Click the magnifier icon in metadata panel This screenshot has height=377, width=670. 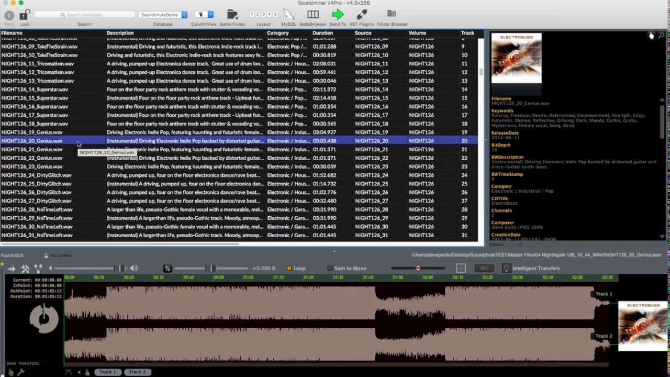662,36
